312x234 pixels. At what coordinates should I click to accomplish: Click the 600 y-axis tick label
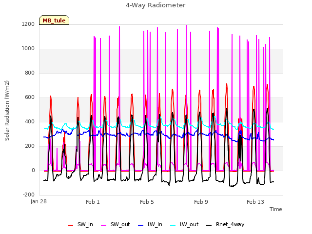click(x=30, y=97)
